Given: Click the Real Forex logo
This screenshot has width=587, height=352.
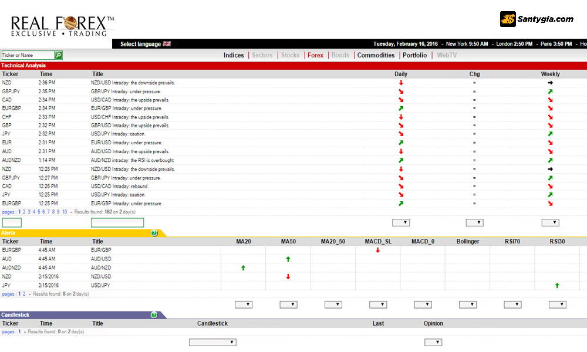Looking at the screenshot, I should coord(62,26).
